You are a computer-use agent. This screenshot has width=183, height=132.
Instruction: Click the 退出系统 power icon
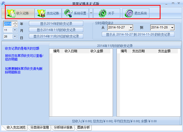tap(129, 13)
